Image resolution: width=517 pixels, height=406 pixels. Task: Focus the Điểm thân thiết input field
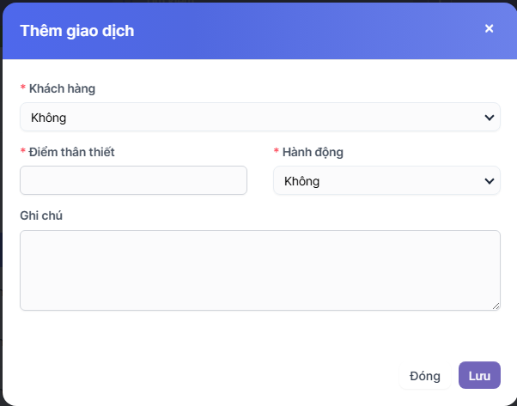click(x=133, y=180)
